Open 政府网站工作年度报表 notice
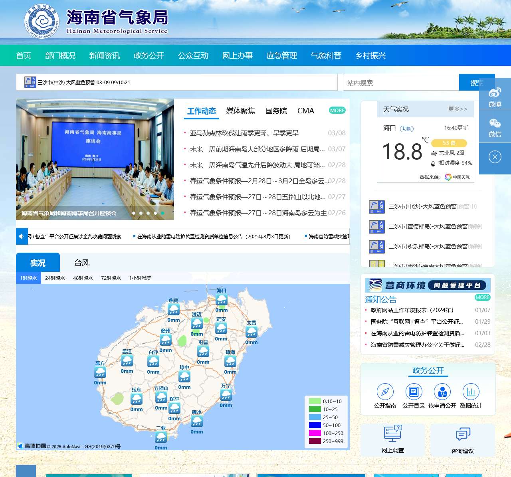 (412, 310)
